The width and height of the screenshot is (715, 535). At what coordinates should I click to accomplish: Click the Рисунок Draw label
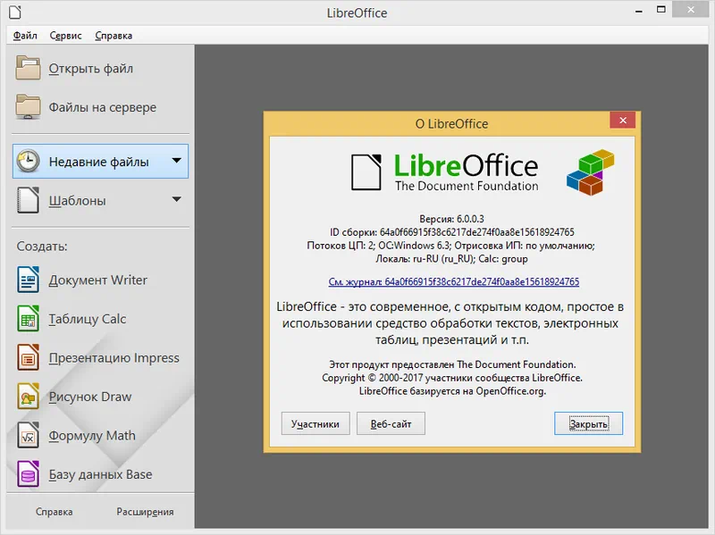point(90,397)
